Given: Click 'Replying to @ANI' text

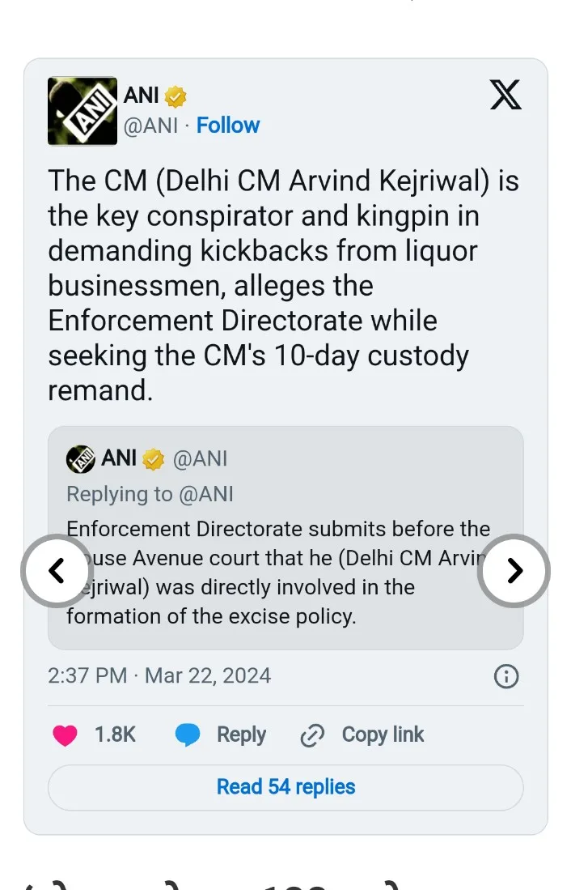Looking at the screenshot, I should click(150, 494).
